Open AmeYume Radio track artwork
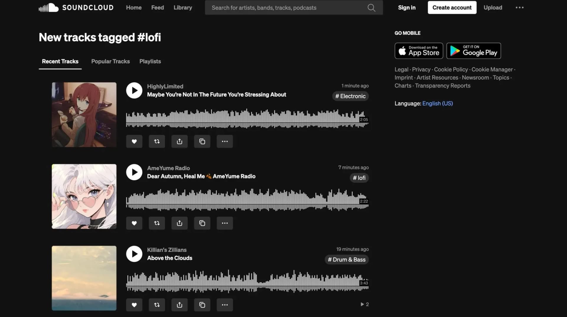 [x=84, y=196]
